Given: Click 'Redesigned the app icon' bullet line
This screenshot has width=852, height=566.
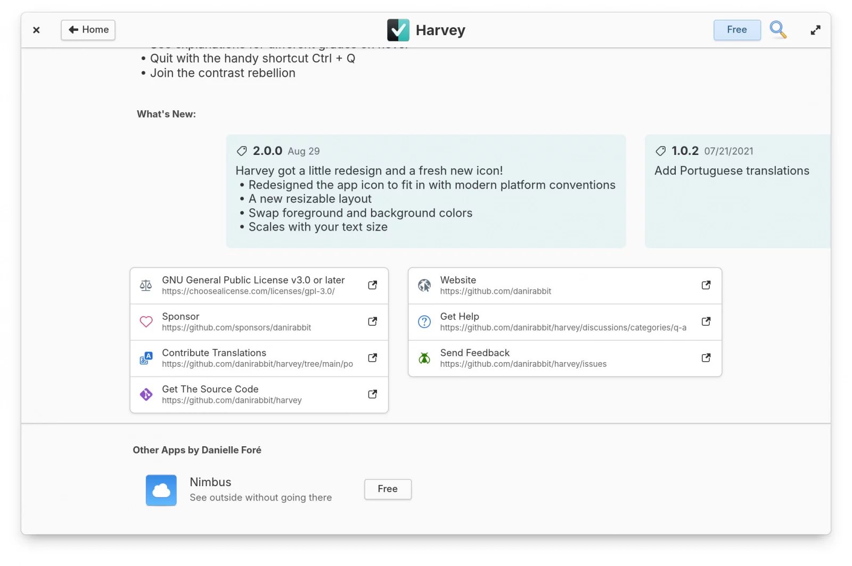Looking at the screenshot, I should (432, 185).
